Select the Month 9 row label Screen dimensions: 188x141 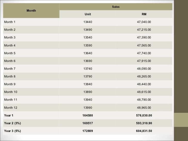[10, 84]
